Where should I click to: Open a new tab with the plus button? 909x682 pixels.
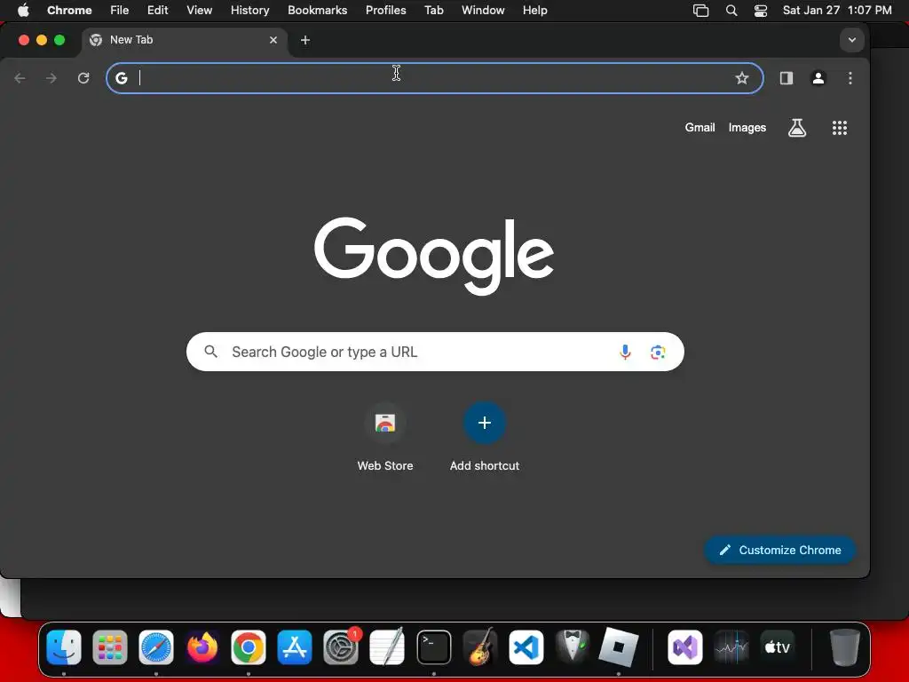(x=305, y=40)
